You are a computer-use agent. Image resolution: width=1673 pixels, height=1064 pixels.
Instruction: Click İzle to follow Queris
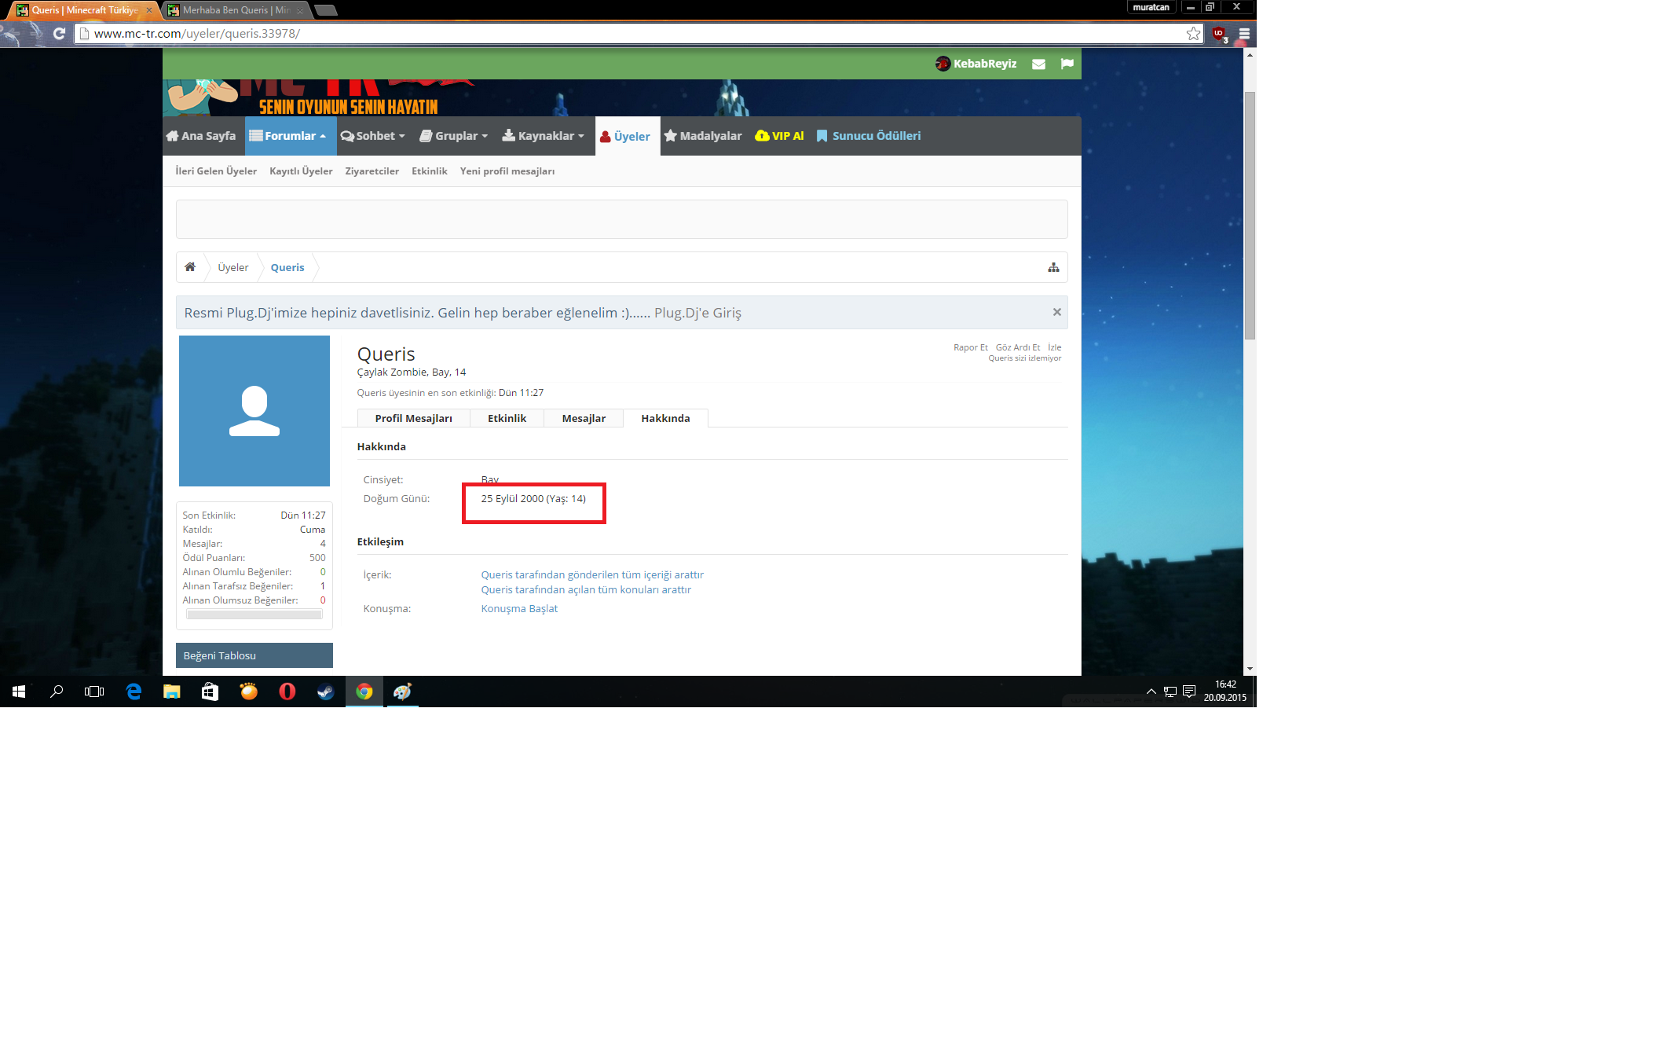pyautogui.click(x=1055, y=347)
